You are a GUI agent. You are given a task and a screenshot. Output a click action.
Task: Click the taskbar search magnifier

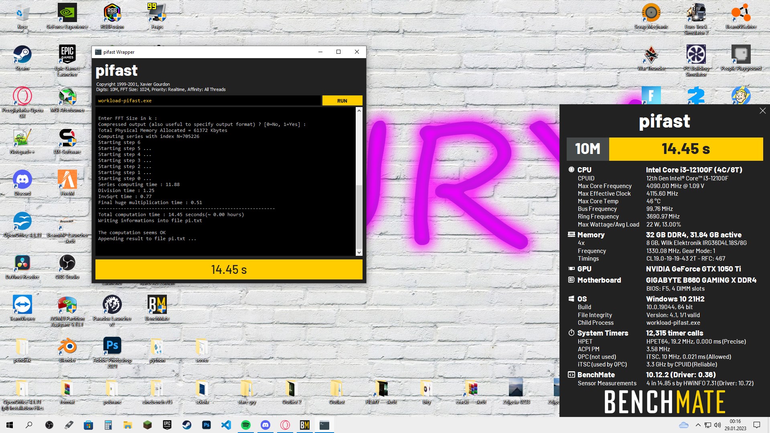point(29,425)
